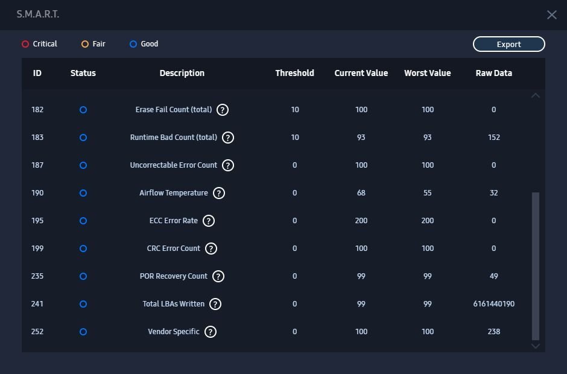The image size is (567, 374).
Task: View POR Recovery Count help icon
Action: 218,276
